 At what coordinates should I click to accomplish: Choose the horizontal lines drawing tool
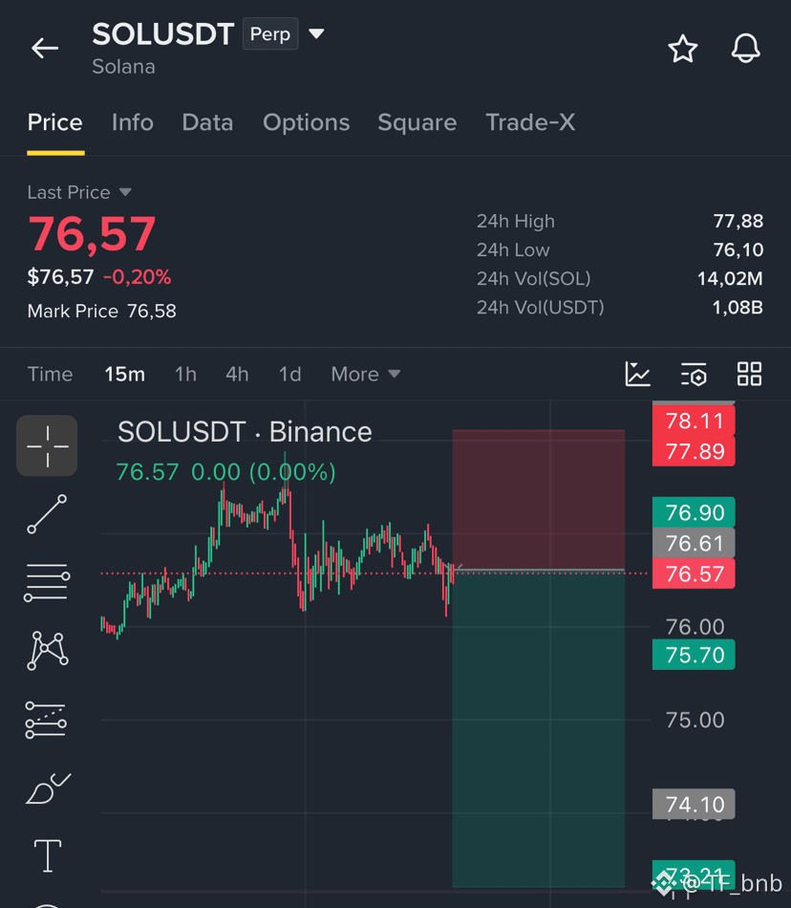click(47, 583)
